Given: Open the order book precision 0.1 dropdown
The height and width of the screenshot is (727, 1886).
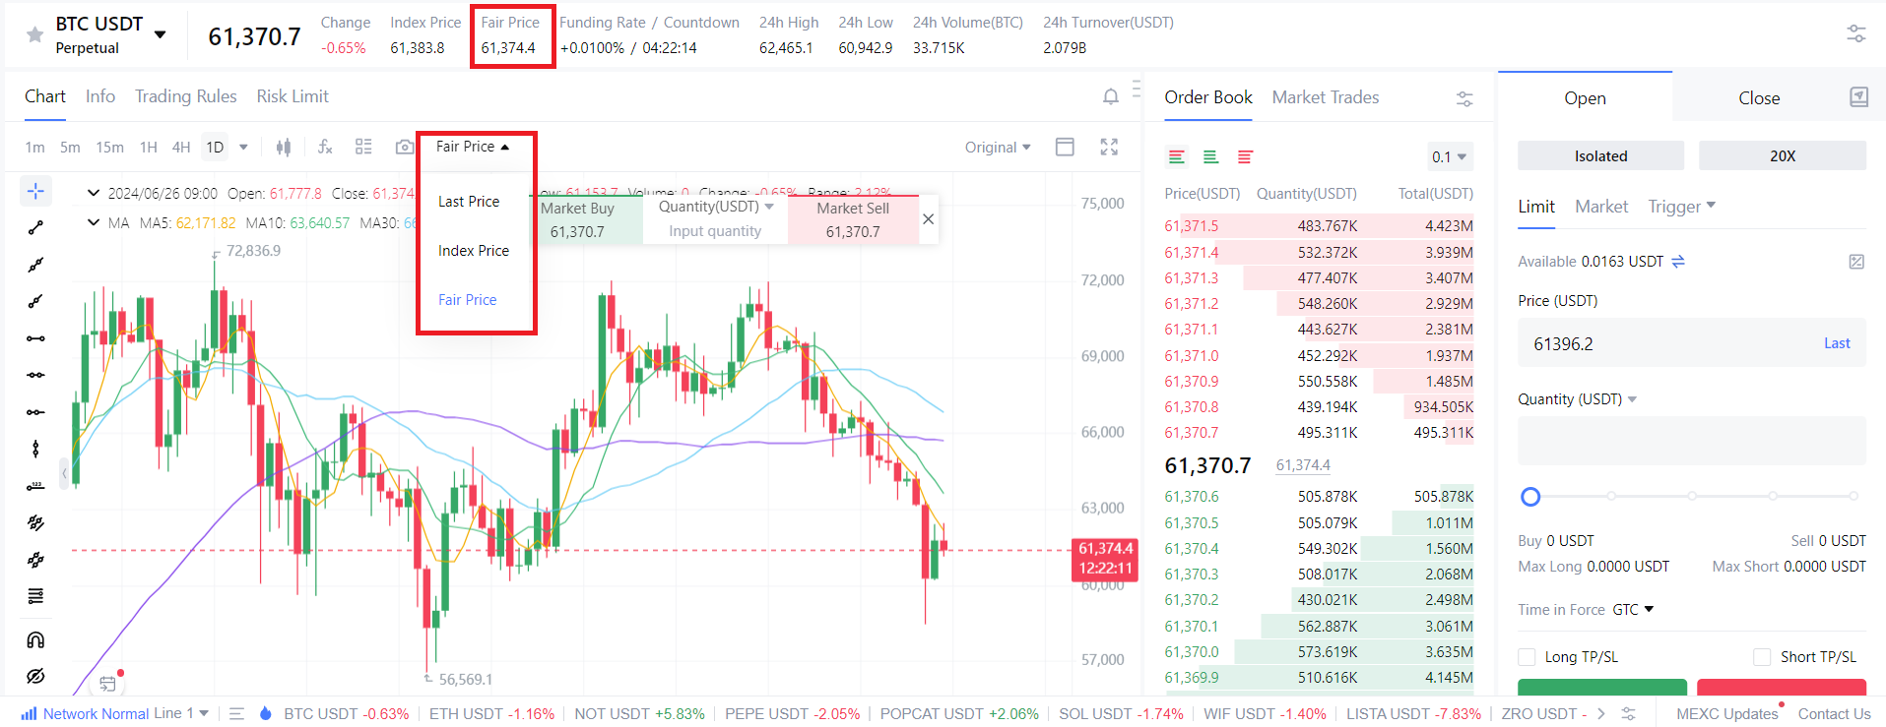Looking at the screenshot, I should tap(1450, 157).
